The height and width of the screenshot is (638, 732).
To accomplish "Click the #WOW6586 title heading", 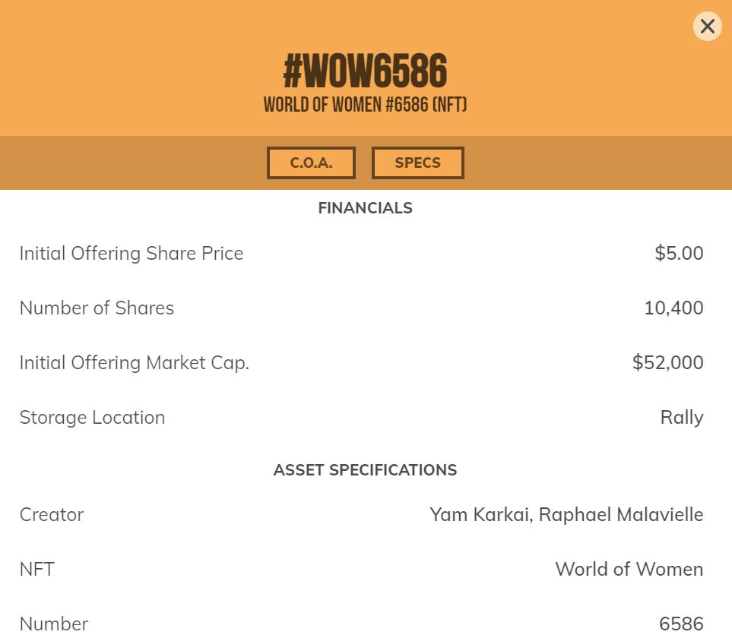I will pyautogui.click(x=365, y=71).
